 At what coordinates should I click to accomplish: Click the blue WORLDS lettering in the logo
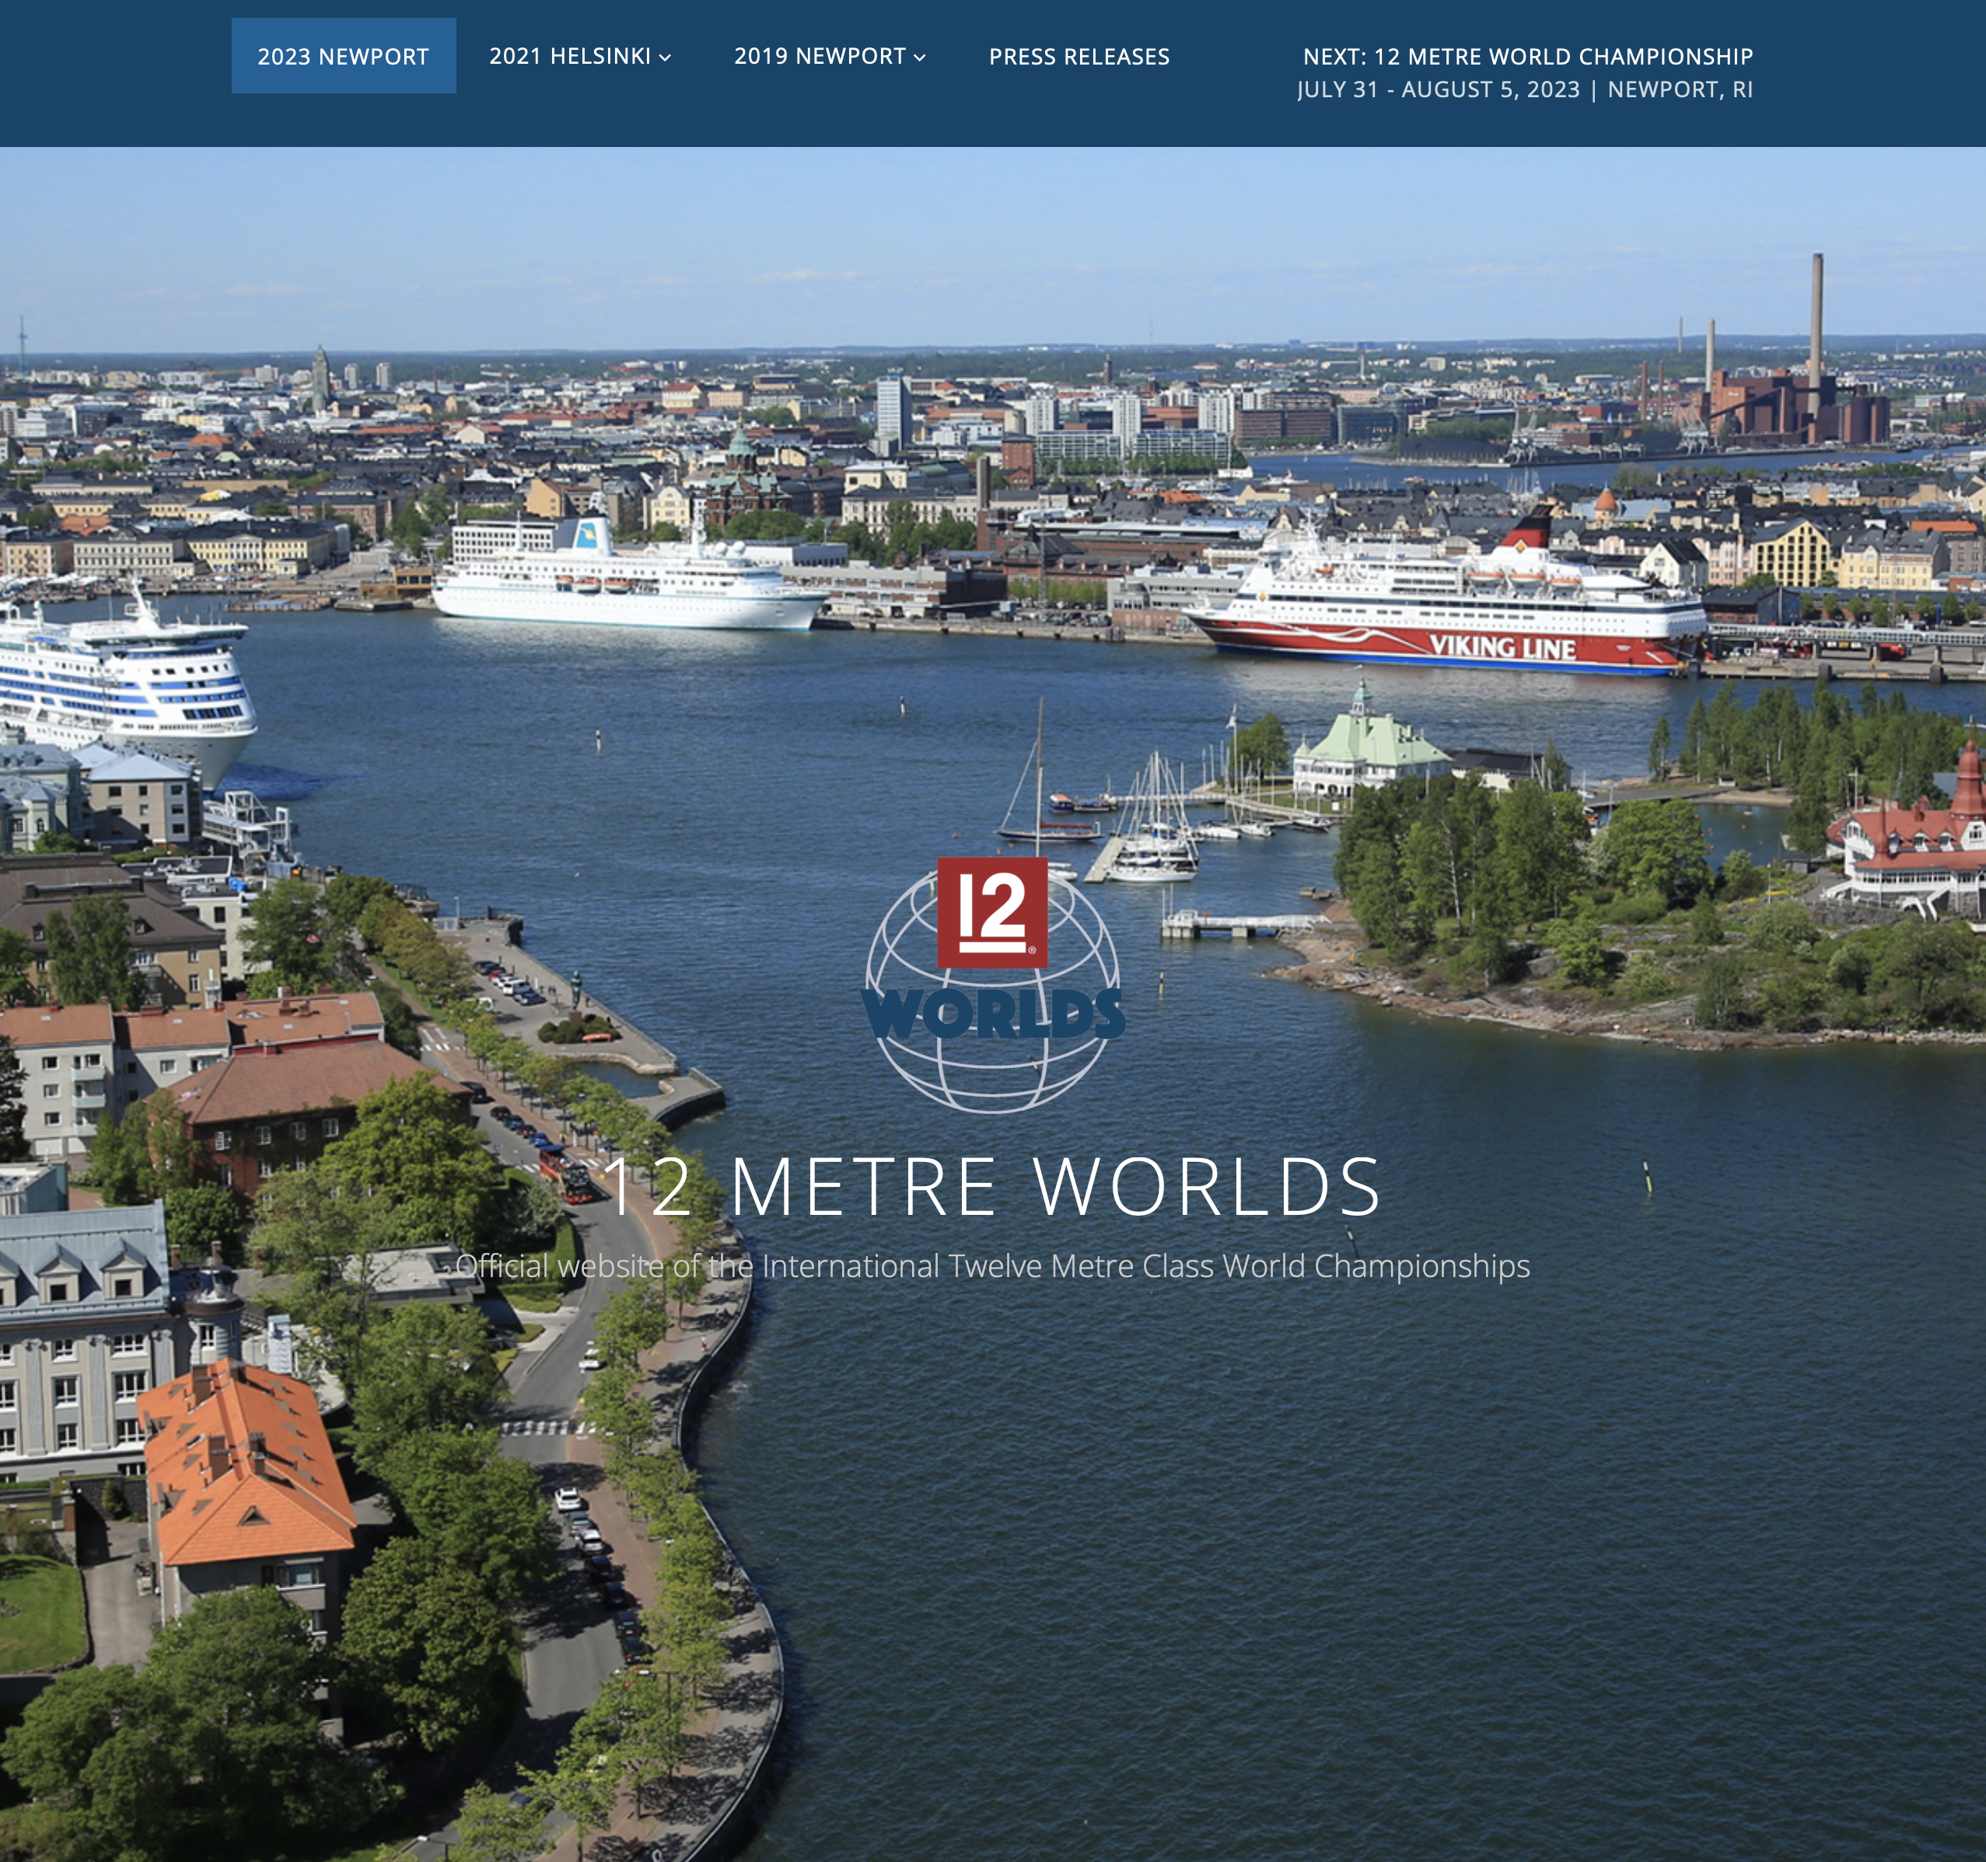pyautogui.click(x=993, y=1014)
